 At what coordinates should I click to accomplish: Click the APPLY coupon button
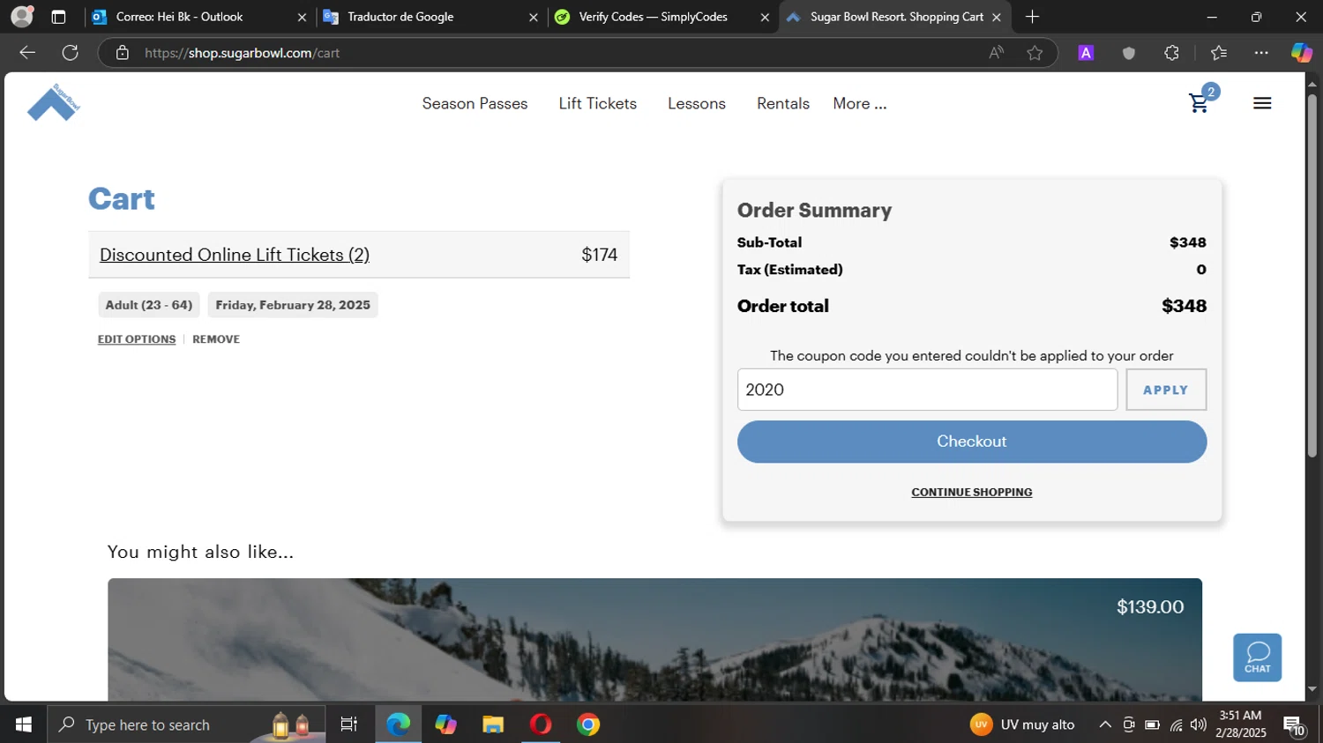pyautogui.click(x=1166, y=390)
